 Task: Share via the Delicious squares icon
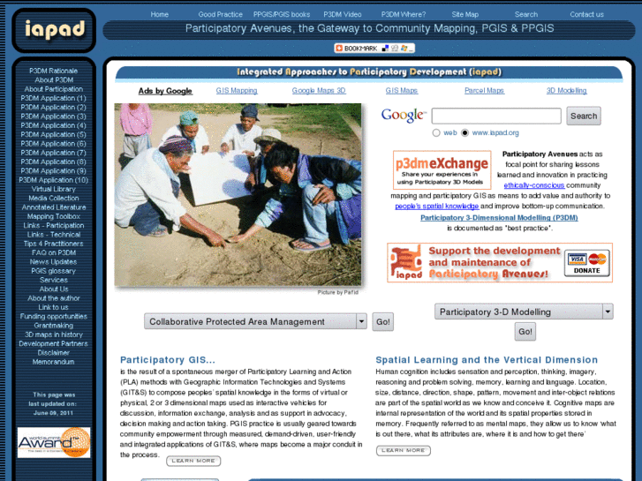point(385,49)
